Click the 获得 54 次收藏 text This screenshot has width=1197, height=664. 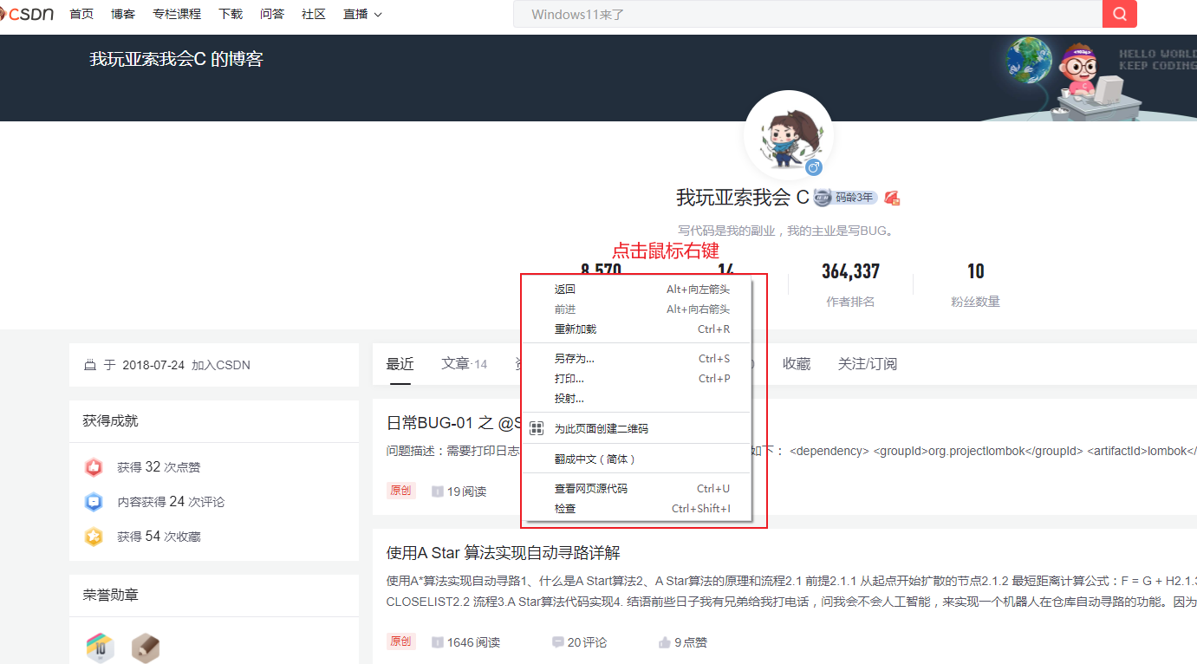(159, 537)
